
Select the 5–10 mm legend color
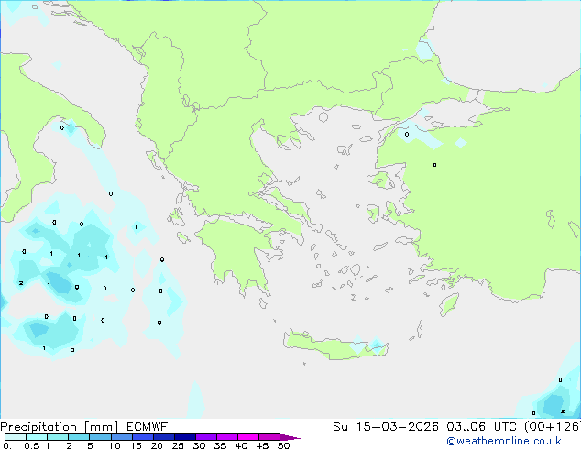point(100,437)
